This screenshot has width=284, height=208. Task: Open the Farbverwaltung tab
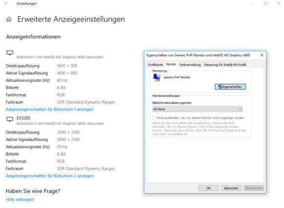tap(190, 65)
